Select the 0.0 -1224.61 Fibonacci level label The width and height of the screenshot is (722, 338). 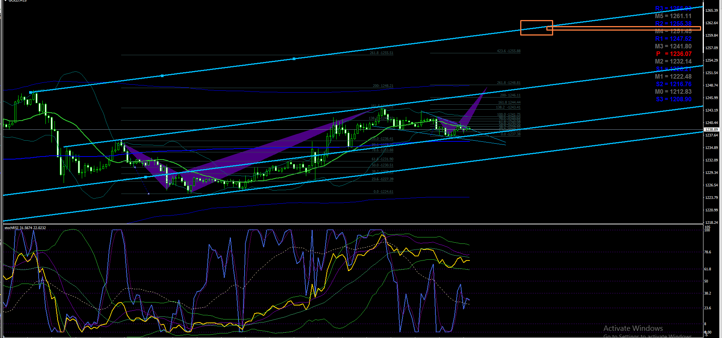pos(383,192)
